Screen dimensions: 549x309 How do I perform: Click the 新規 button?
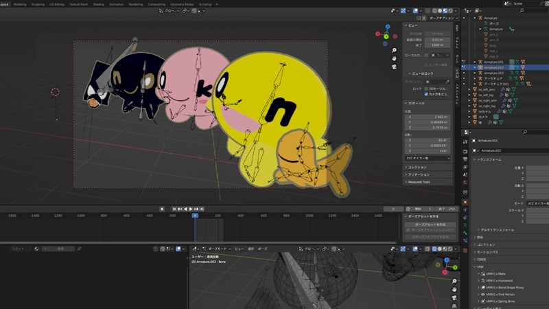point(58,249)
